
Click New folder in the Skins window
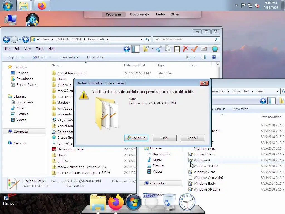[241, 109]
